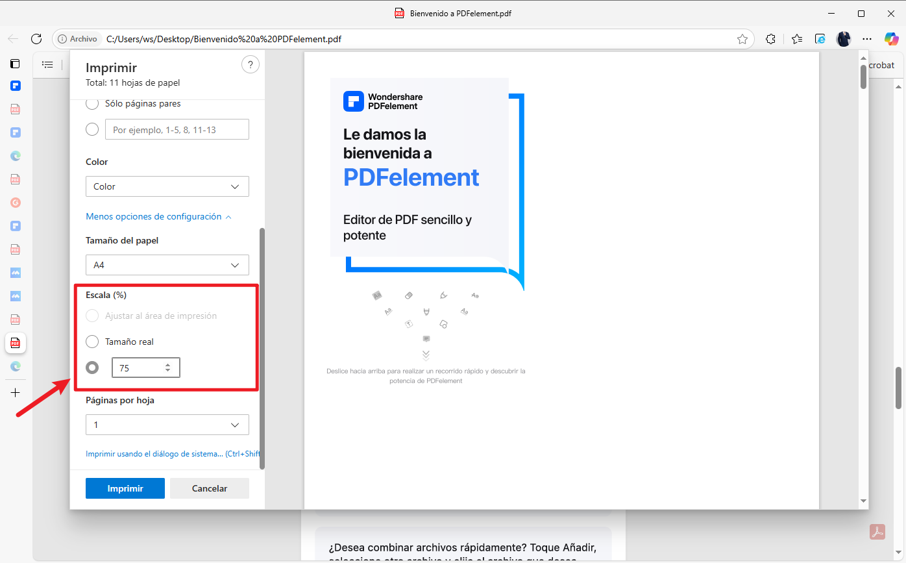Image resolution: width=906 pixels, height=563 pixels.
Task: Select the custom scale percentage radio button
Action: tap(93, 368)
